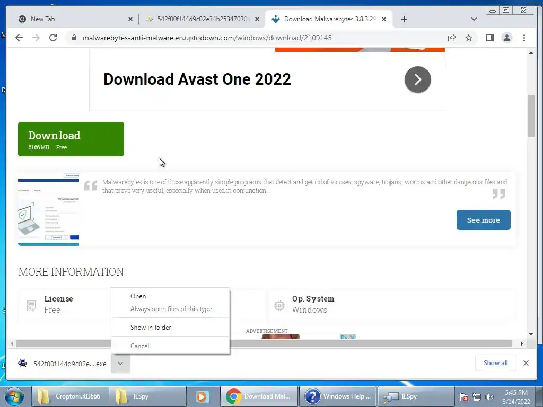Image resolution: width=543 pixels, height=407 pixels.
Task: Open the Chrome profile avatar
Action: click(506, 38)
